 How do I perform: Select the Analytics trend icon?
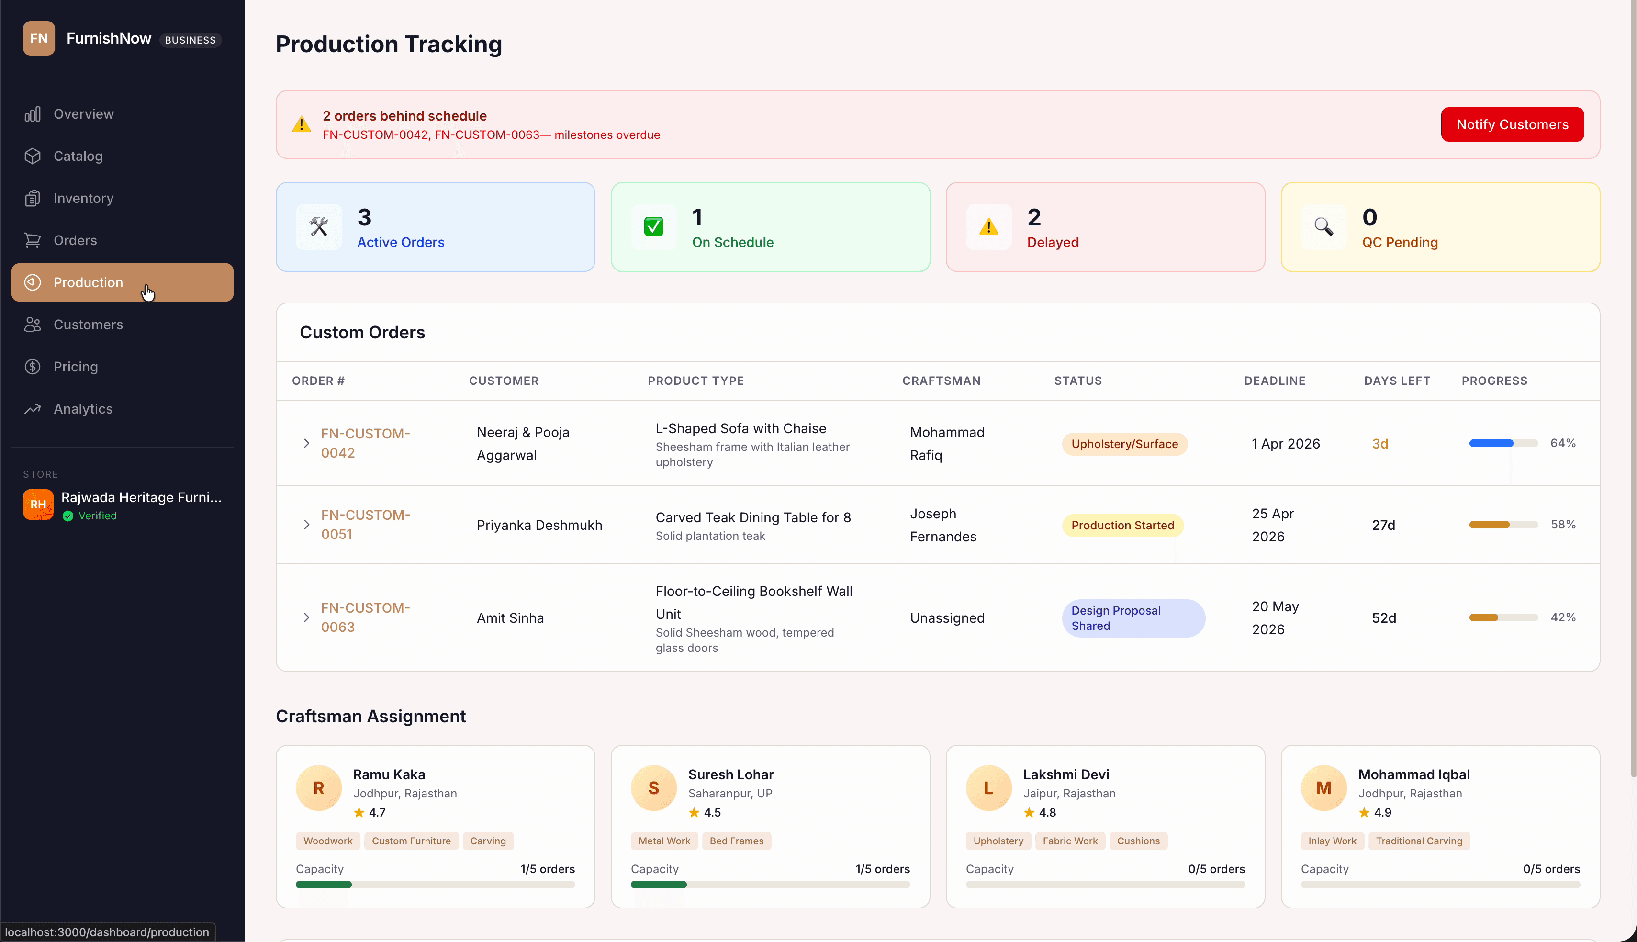click(33, 408)
